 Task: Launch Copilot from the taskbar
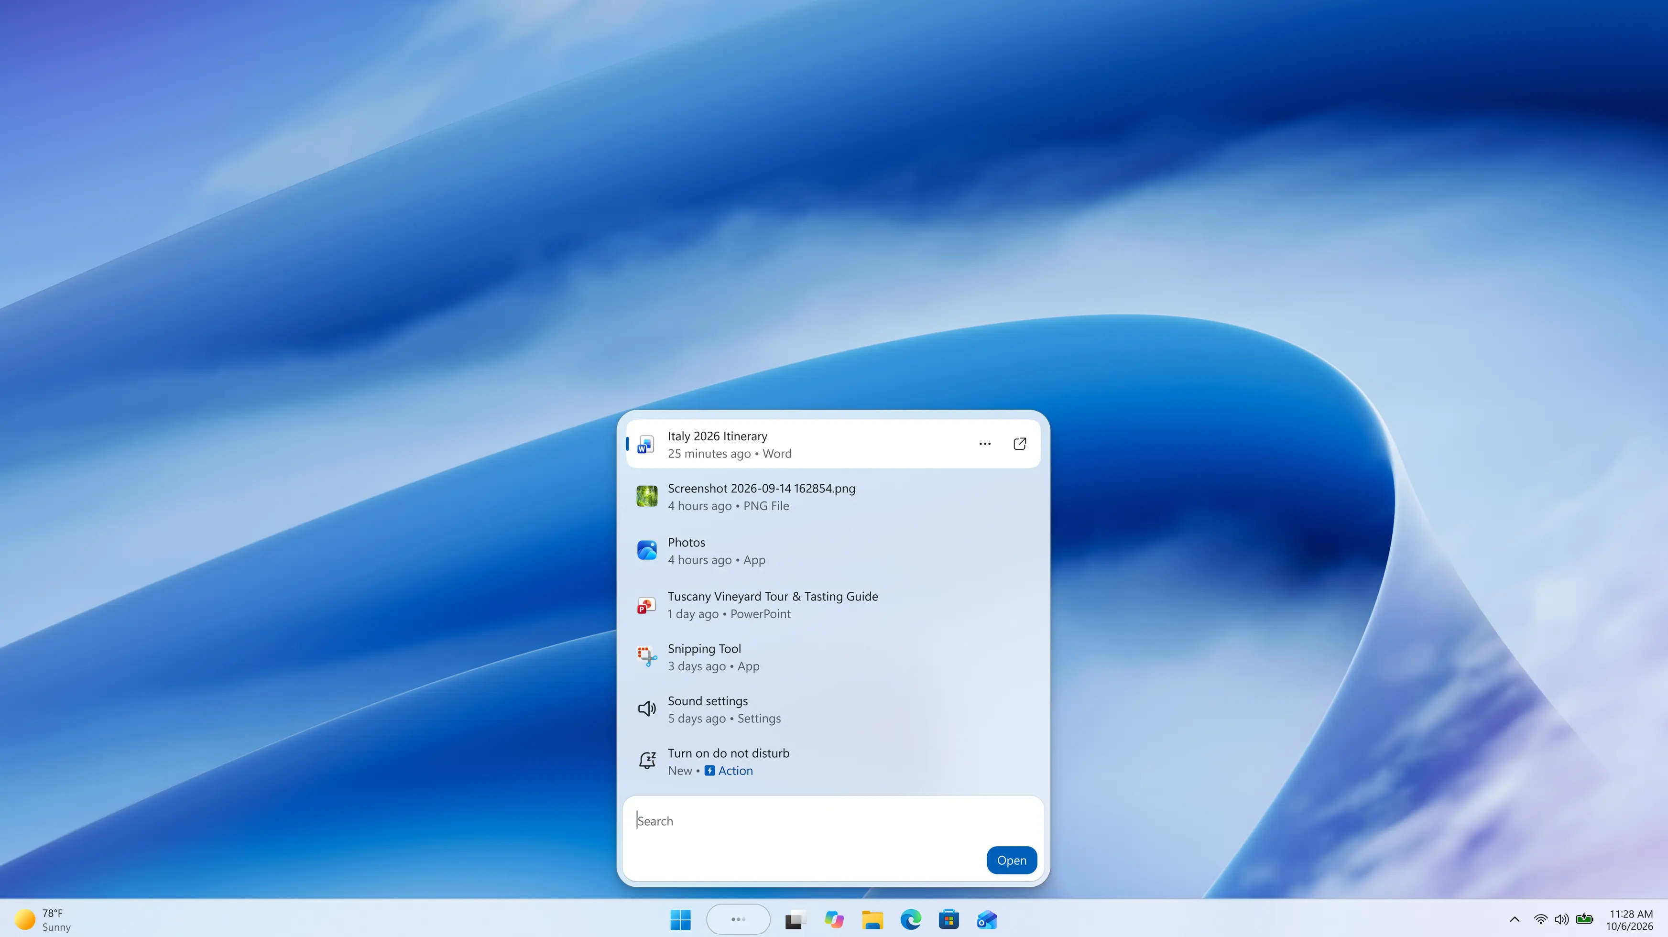click(x=834, y=919)
